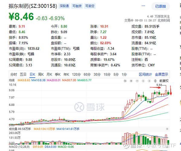Click the current price ¥8.46
181x151 pixels.
(x=21, y=17)
